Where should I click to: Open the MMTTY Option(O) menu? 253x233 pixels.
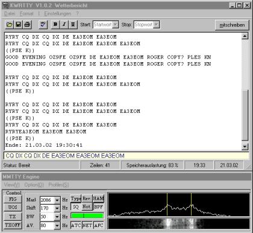pos(34,185)
